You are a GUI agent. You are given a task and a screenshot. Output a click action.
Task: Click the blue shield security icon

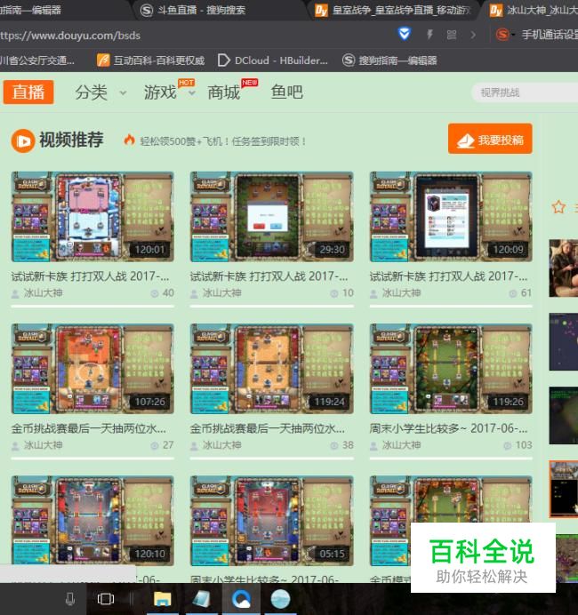405,34
